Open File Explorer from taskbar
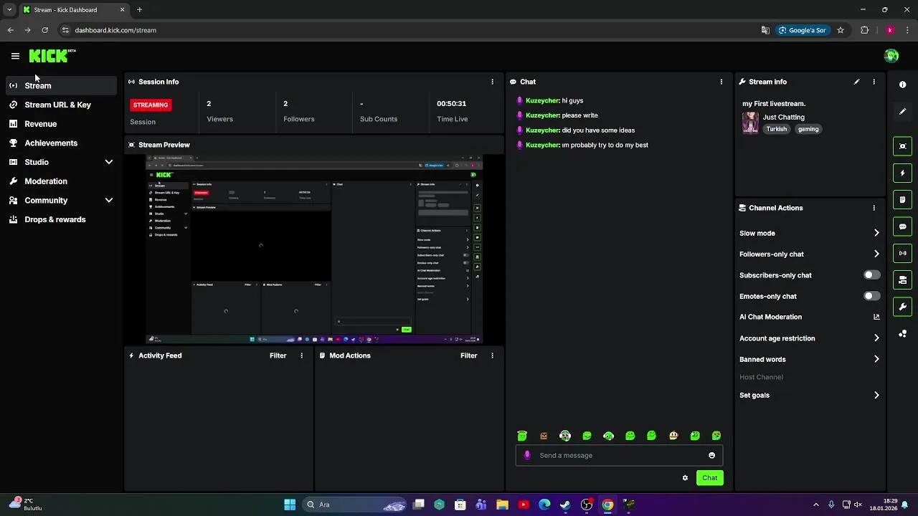Screen dimensions: 918x516 coord(502,505)
